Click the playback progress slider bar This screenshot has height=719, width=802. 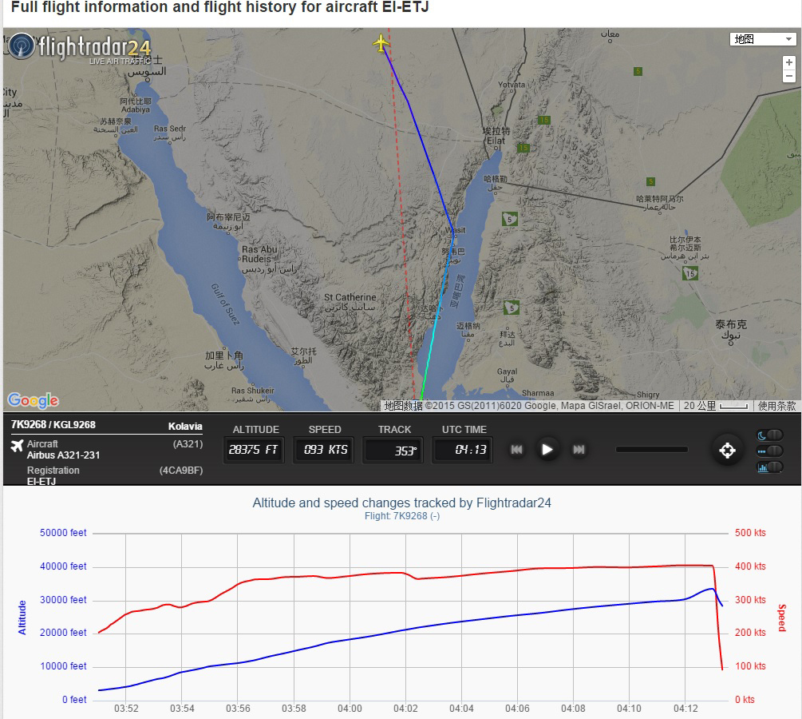(x=651, y=450)
